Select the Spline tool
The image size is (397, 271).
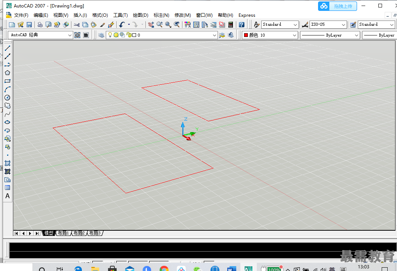(x=7, y=114)
